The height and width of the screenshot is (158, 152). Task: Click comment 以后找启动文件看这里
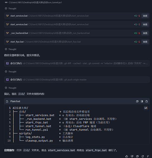[x=76, y=112]
